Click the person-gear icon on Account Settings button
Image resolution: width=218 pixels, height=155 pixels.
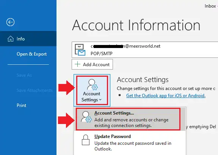click(x=93, y=84)
